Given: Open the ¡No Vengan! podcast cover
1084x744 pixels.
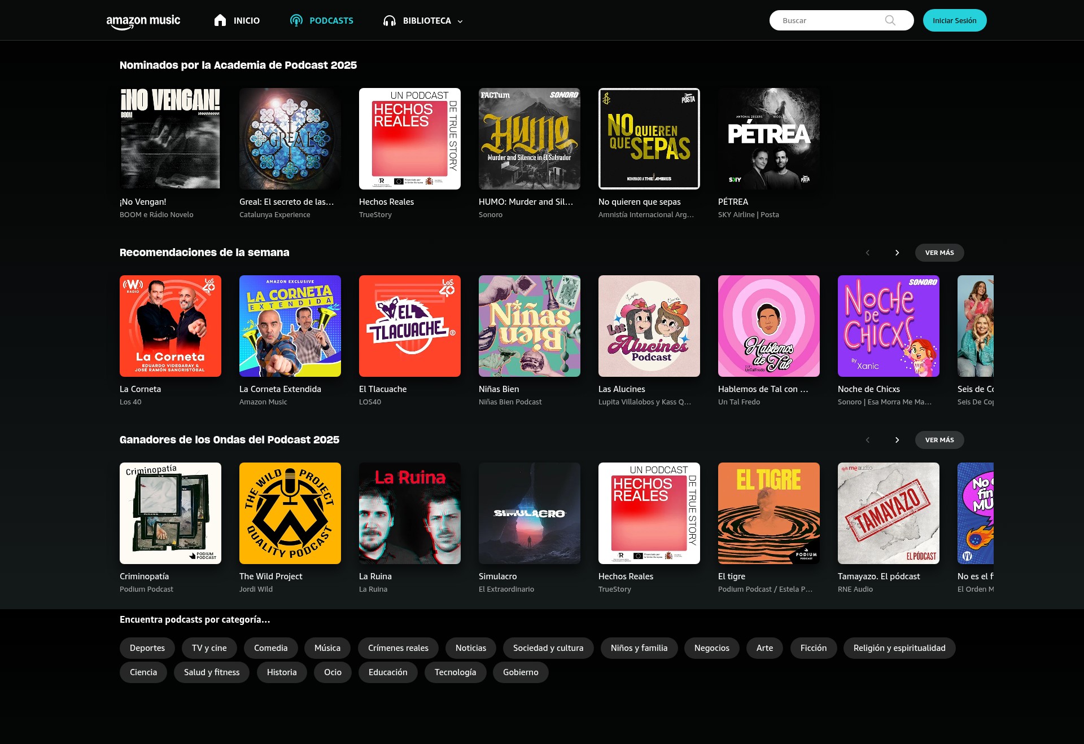Looking at the screenshot, I should (x=171, y=139).
